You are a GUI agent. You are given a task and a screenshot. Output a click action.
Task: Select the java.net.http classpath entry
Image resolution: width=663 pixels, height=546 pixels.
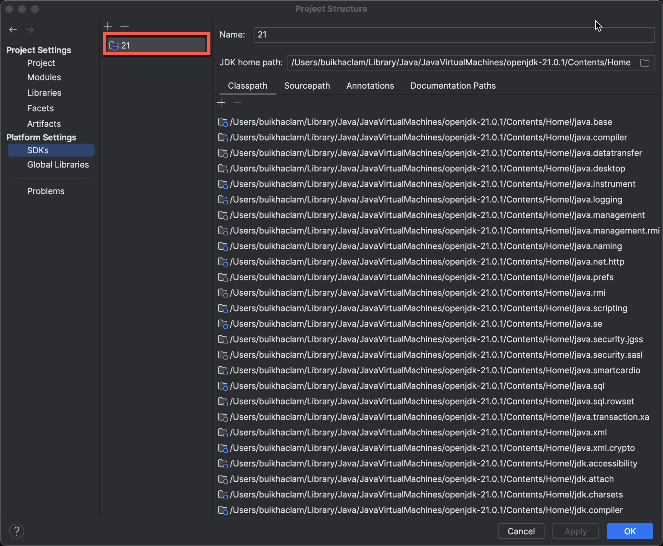coord(427,262)
